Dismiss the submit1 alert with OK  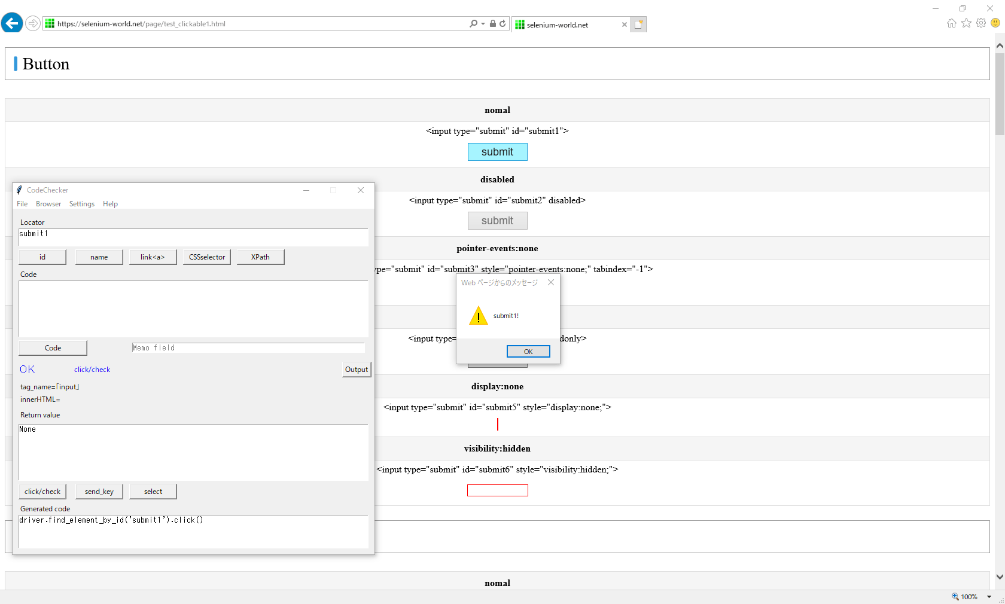point(528,351)
